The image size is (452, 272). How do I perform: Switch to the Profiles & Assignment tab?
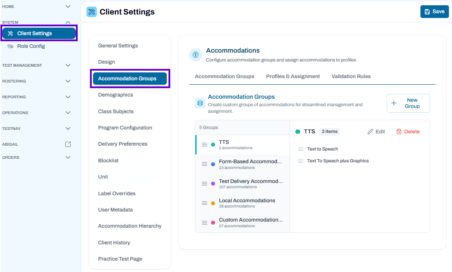pyautogui.click(x=293, y=76)
